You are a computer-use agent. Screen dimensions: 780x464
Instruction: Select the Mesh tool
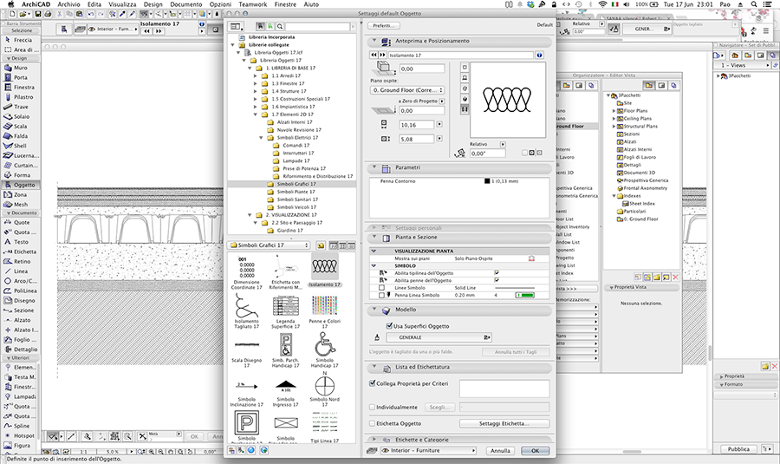21,204
